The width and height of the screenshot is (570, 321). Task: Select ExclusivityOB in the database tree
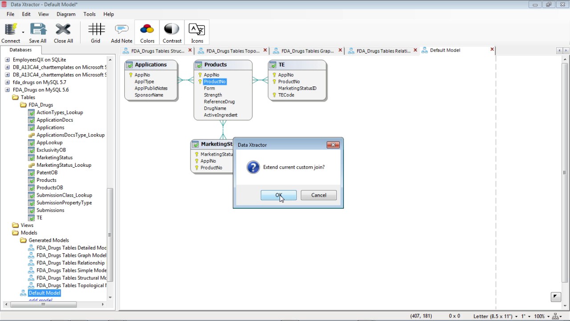tap(51, 150)
